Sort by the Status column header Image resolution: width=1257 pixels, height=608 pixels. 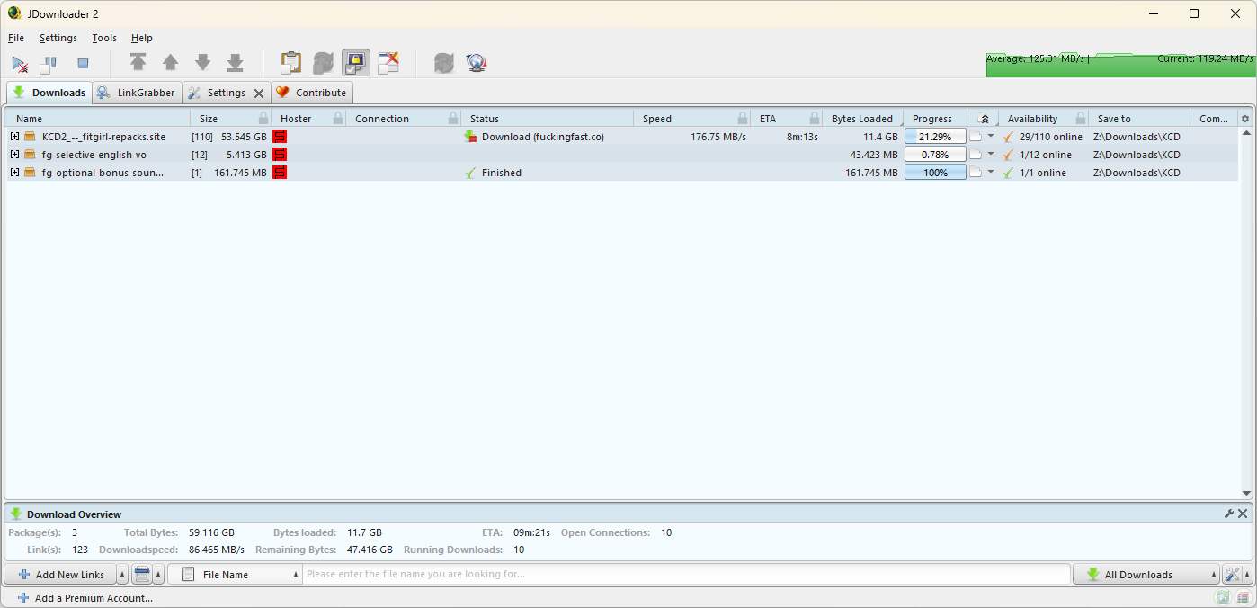547,119
